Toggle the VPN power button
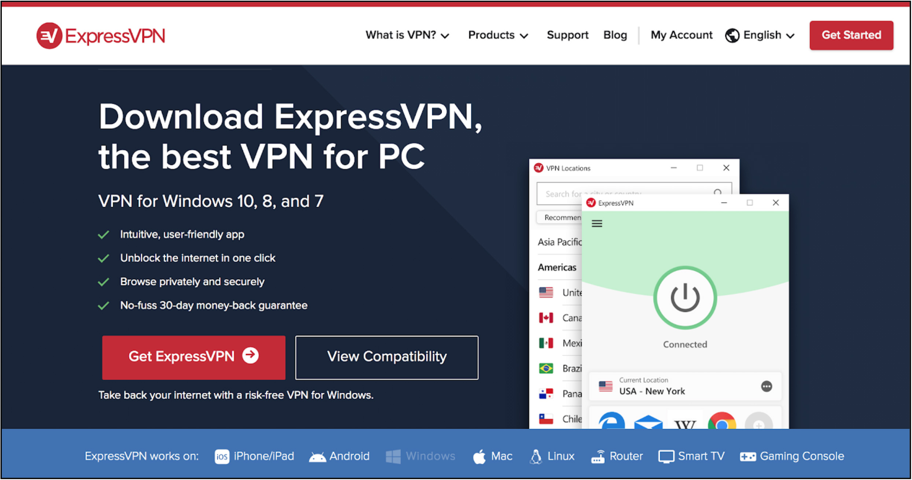Viewport: 912px width, 480px height. click(685, 298)
